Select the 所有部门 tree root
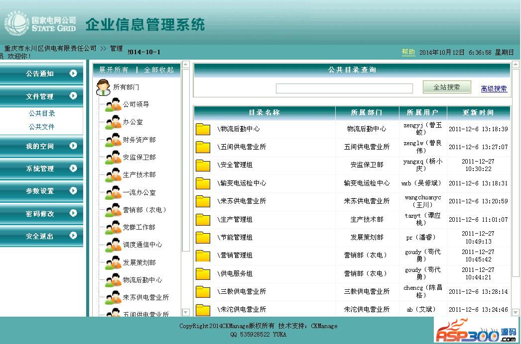Viewport: 521px width, 344px height. click(x=126, y=87)
